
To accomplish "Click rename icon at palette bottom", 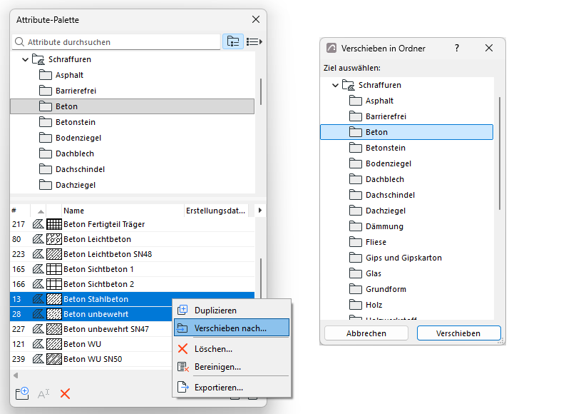I will click(x=43, y=394).
